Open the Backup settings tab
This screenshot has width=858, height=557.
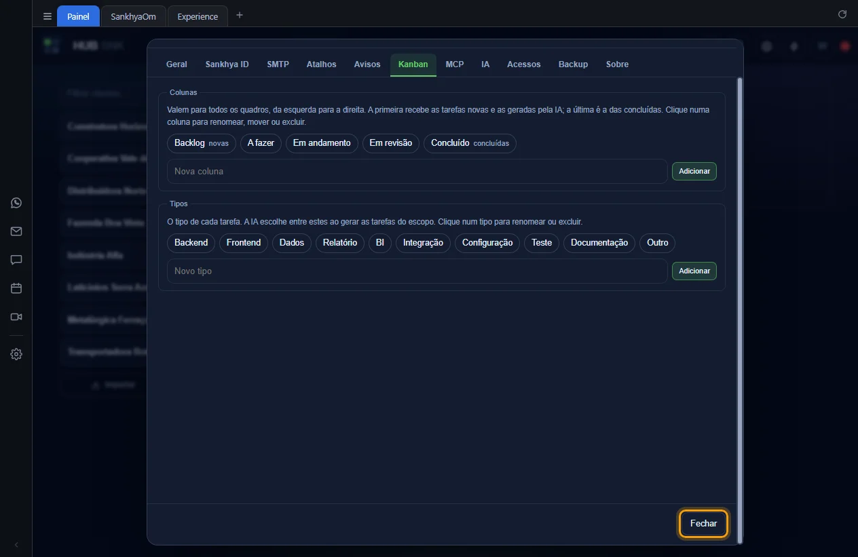pyautogui.click(x=573, y=64)
